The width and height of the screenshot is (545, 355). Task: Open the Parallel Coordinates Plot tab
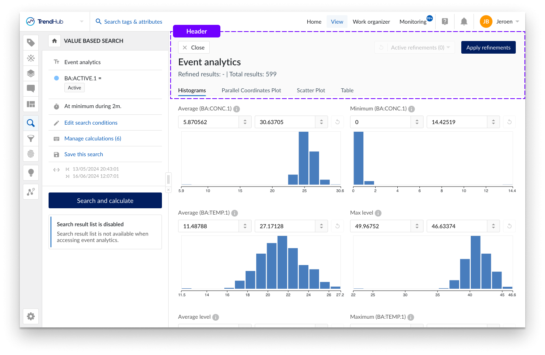click(x=251, y=90)
